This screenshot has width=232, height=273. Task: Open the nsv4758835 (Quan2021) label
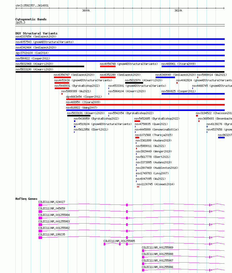151,124
